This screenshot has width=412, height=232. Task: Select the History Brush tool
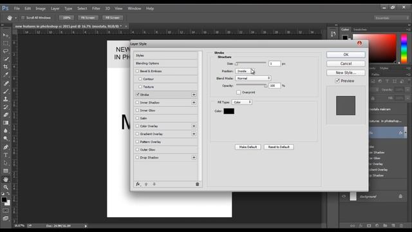coord(6,107)
